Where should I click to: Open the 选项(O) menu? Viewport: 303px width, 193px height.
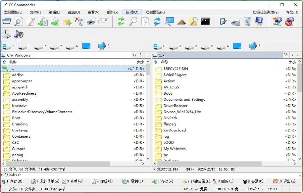pyautogui.click(x=132, y=12)
